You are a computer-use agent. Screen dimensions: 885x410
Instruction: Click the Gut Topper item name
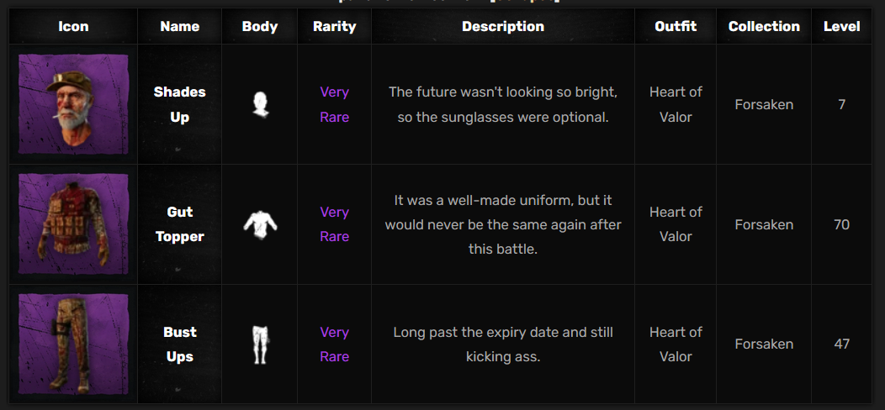(179, 223)
